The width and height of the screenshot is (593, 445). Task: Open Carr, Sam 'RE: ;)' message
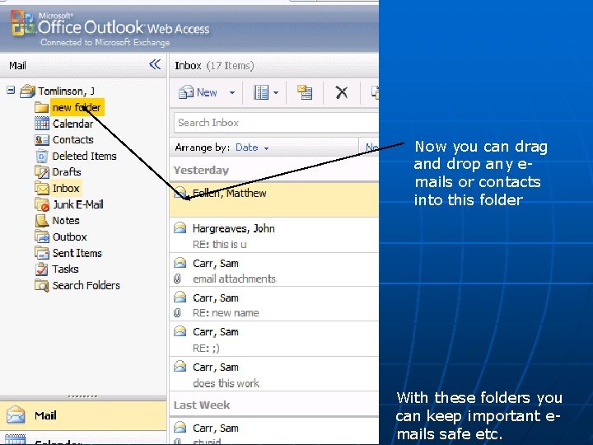pyautogui.click(x=274, y=340)
